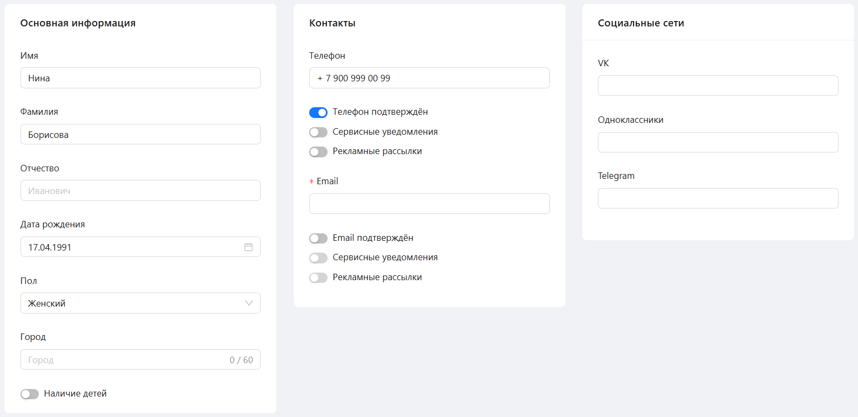858x417 pixels.
Task: Toggle the Наличие детей switch
Action: (x=30, y=394)
